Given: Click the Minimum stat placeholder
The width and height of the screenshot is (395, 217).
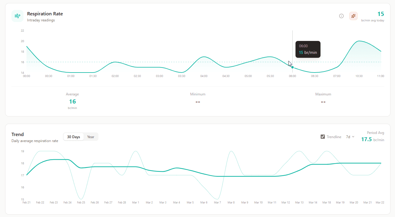Looking at the screenshot, I should 197,102.
